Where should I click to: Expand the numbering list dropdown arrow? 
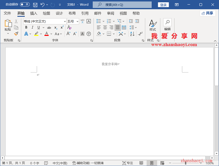[x=114, y=21]
